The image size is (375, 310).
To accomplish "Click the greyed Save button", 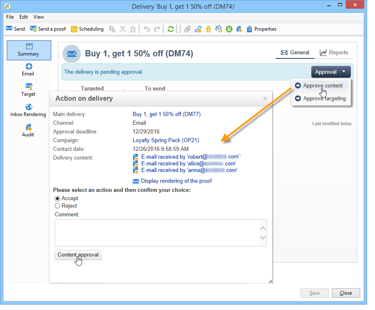I will pyautogui.click(x=314, y=293).
